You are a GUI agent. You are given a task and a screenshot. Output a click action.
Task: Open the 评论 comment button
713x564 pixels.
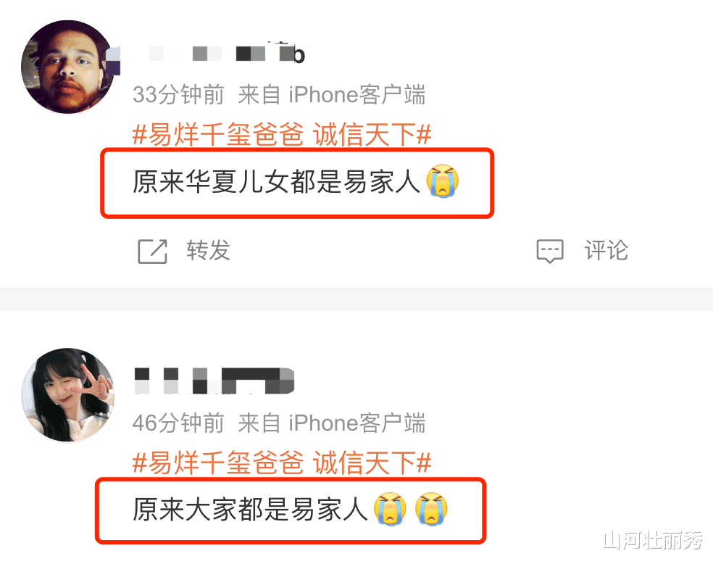pos(583,251)
